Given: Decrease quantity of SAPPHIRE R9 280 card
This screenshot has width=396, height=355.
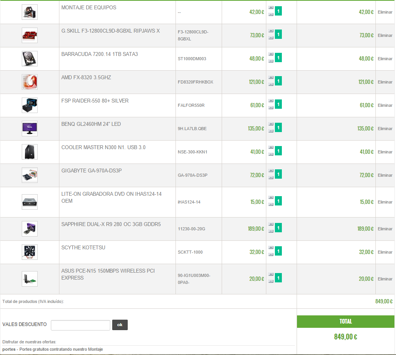Looking at the screenshot, I should point(271,231).
